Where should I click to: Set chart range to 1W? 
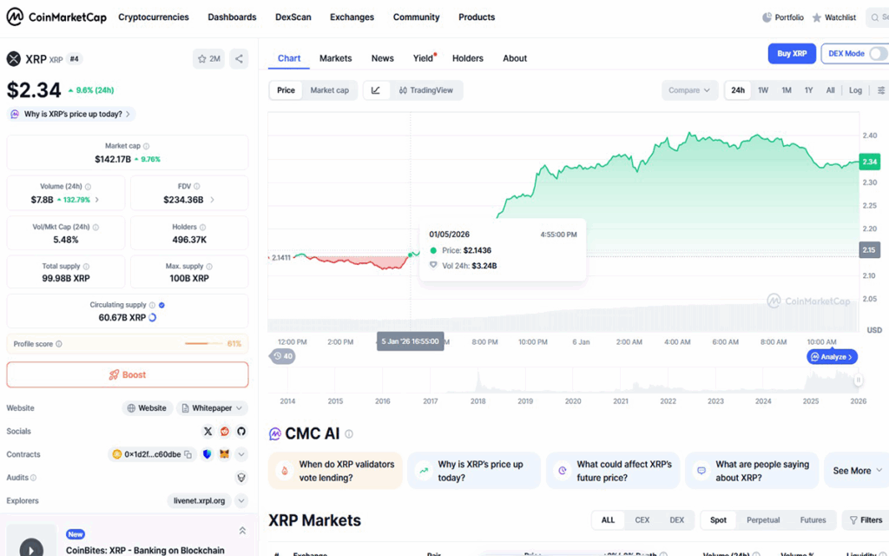[x=763, y=90]
